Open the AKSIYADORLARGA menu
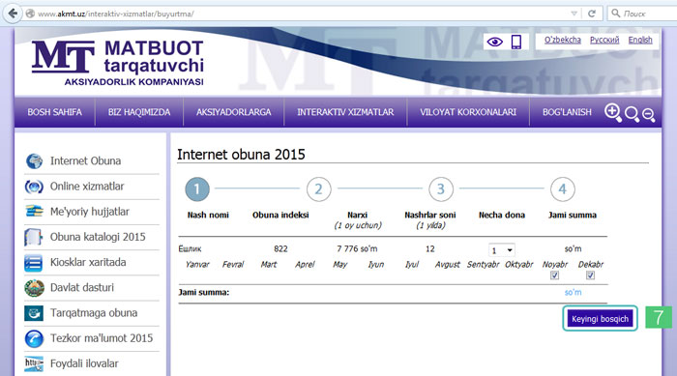The width and height of the screenshot is (677, 376). coord(234,112)
